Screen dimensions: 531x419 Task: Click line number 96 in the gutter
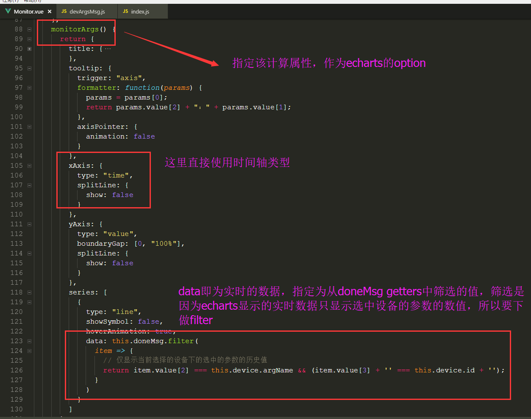(19, 78)
